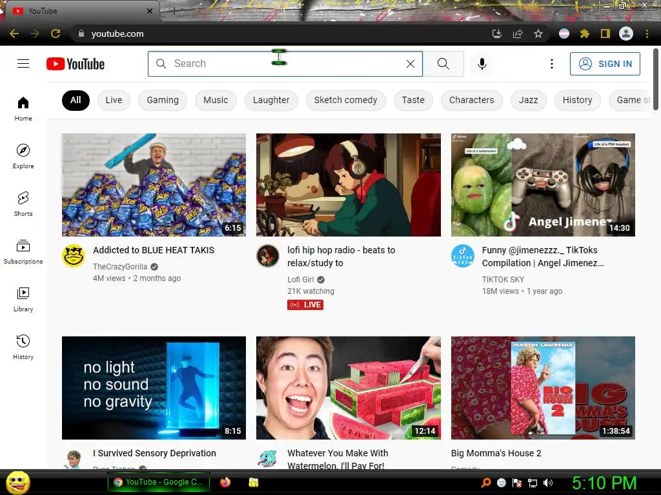Clear the search box with the X
Screen dimensions: 661x495
click(410, 64)
